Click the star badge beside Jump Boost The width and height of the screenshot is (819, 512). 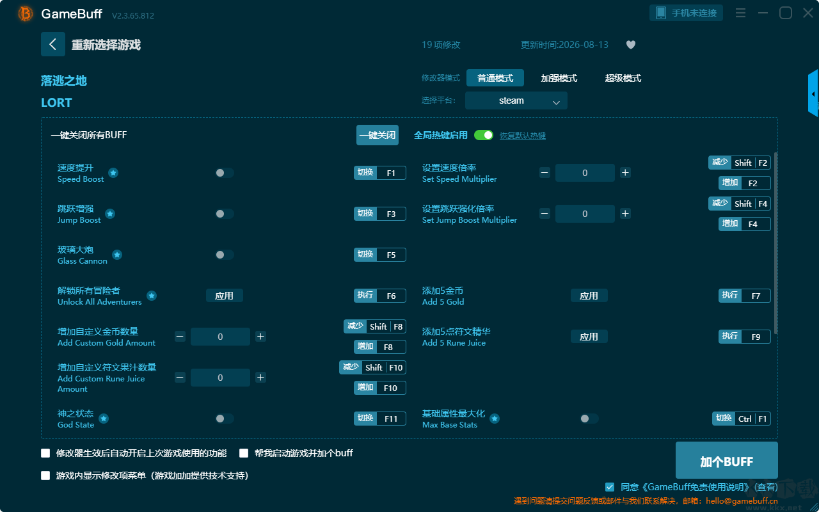point(110,214)
